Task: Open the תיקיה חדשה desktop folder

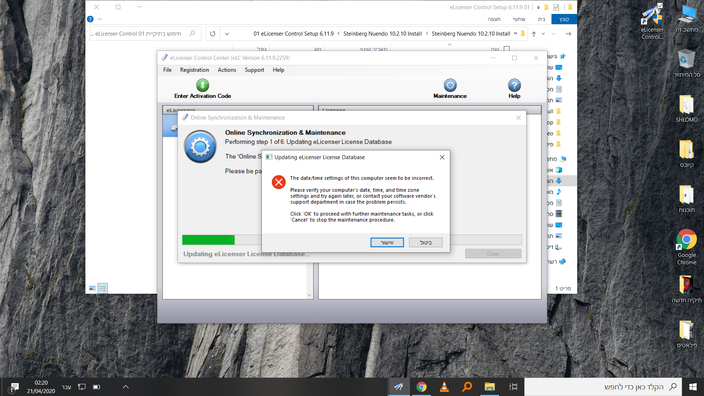Action: click(x=686, y=289)
